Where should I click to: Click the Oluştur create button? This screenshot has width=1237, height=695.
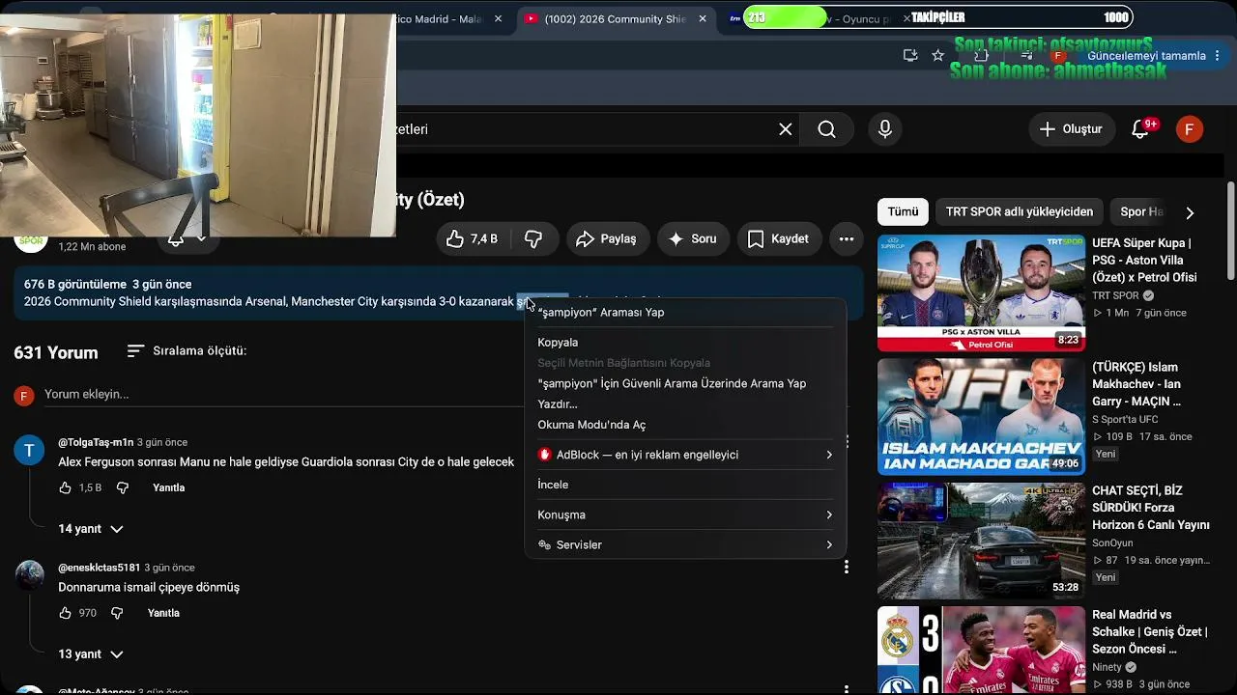coord(1070,129)
